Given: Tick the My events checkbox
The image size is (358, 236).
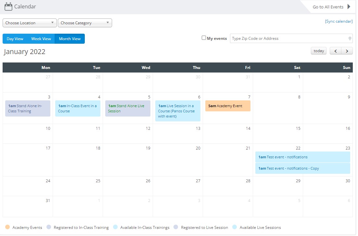Looking at the screenshot, I should click(204, 38).
